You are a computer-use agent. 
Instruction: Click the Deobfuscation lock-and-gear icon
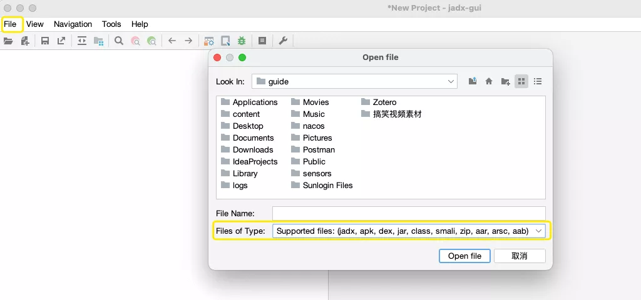(x=209, y=41)
